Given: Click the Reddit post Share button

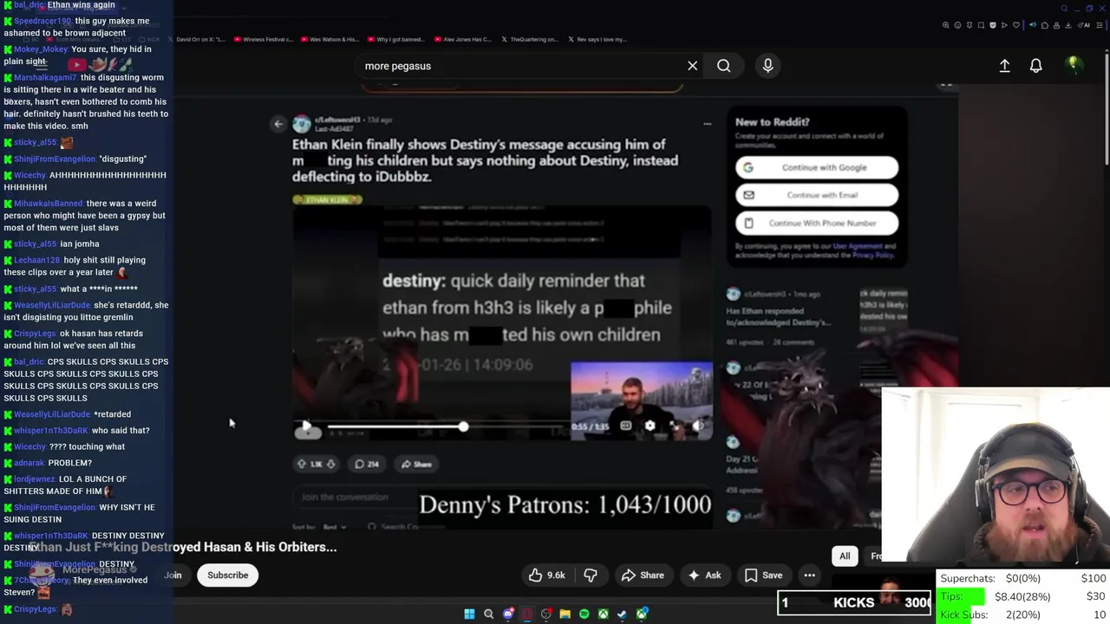Looking at the screenshot, I should click(416, 464).
